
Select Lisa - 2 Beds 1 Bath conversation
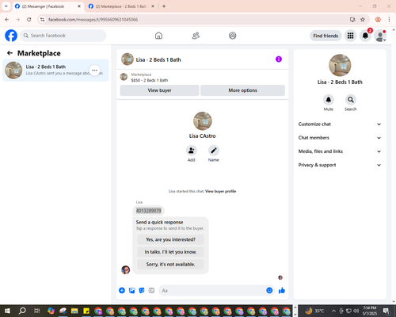[x=55, y=71]
